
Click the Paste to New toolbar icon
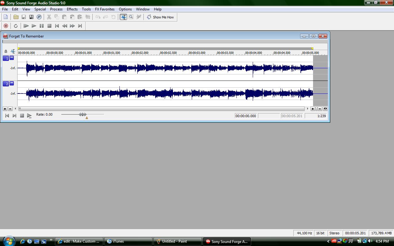(x=80, y=17)
